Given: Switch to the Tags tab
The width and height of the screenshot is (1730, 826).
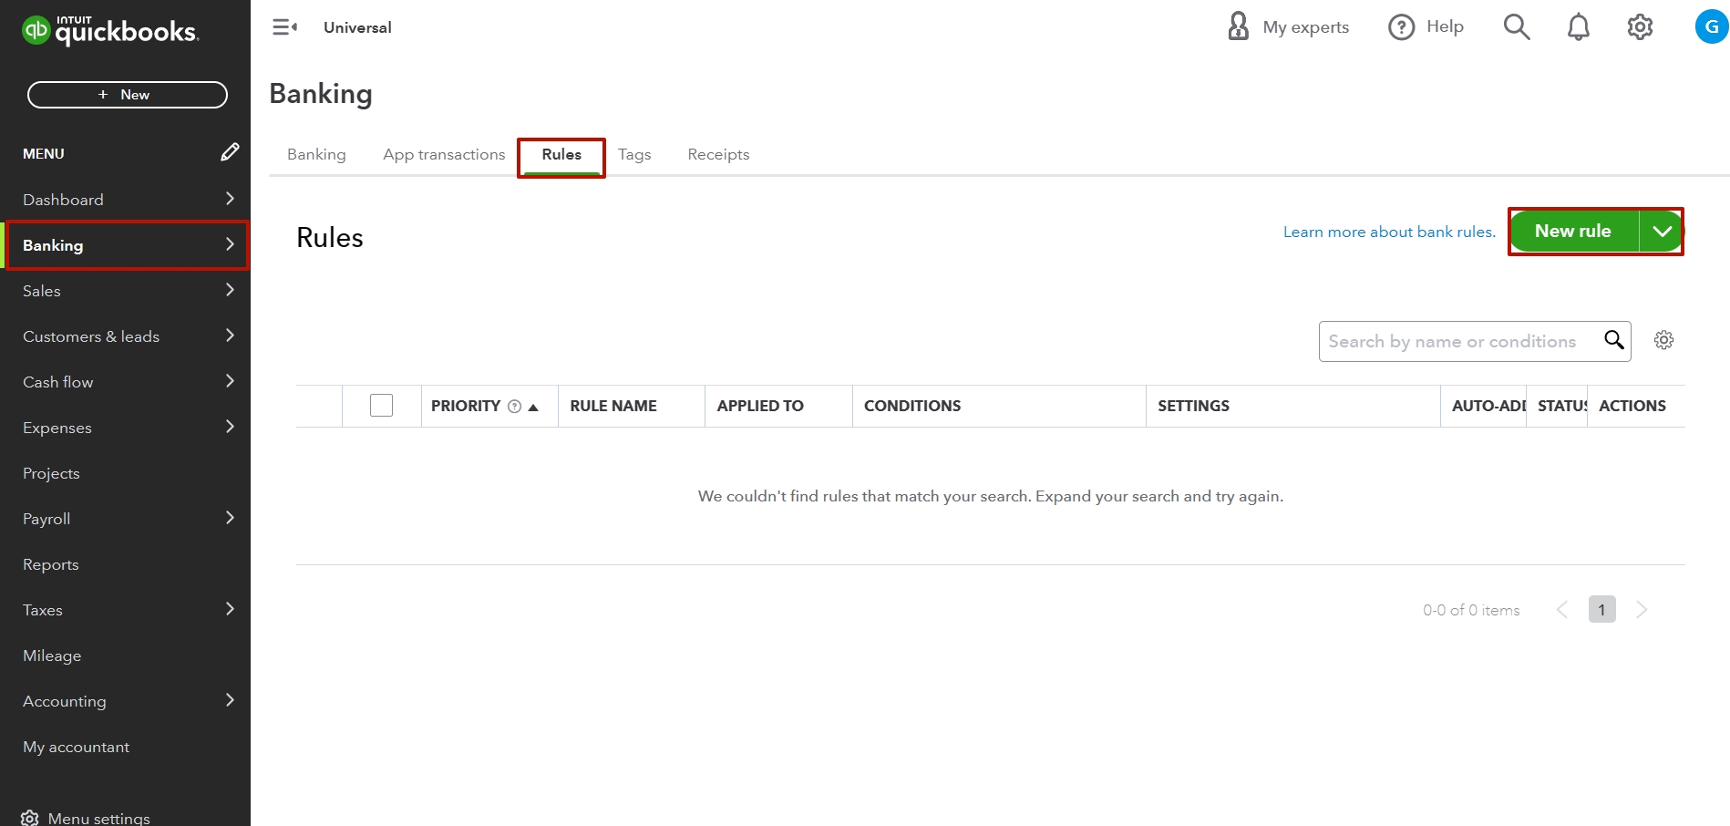Looking at the screenshot, I should pos(634,154).
